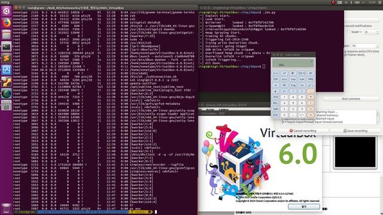Click 'Heap Spraying Start.' line in exploit terminal

pos(223,32)
